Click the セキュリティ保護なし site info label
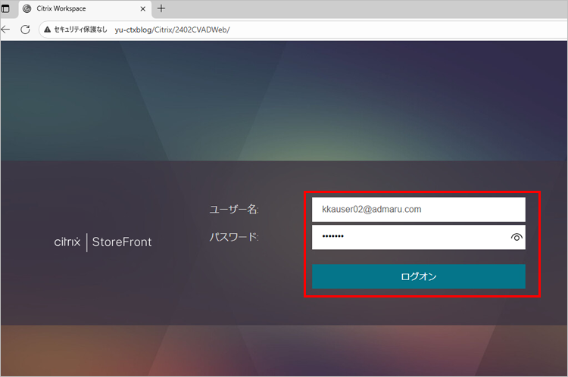The height and width of the screenshot is (377, 568). click(x=80, y=30)
